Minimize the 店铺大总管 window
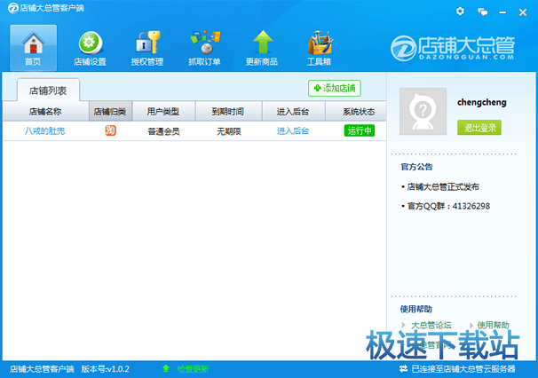This screenshot has width=538, height=378. tap(502, 12)
